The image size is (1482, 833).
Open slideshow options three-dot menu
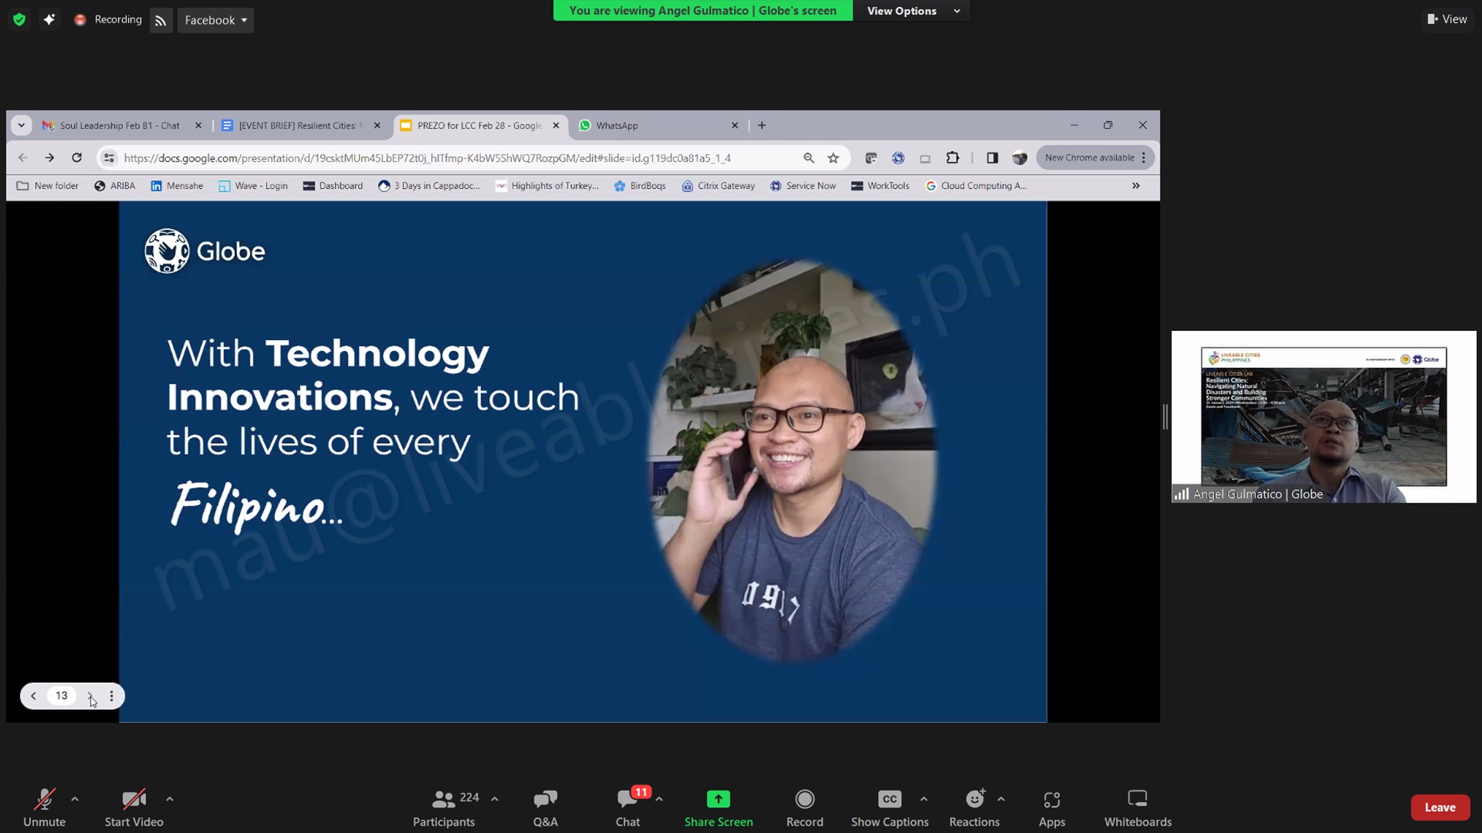point(112,696)
